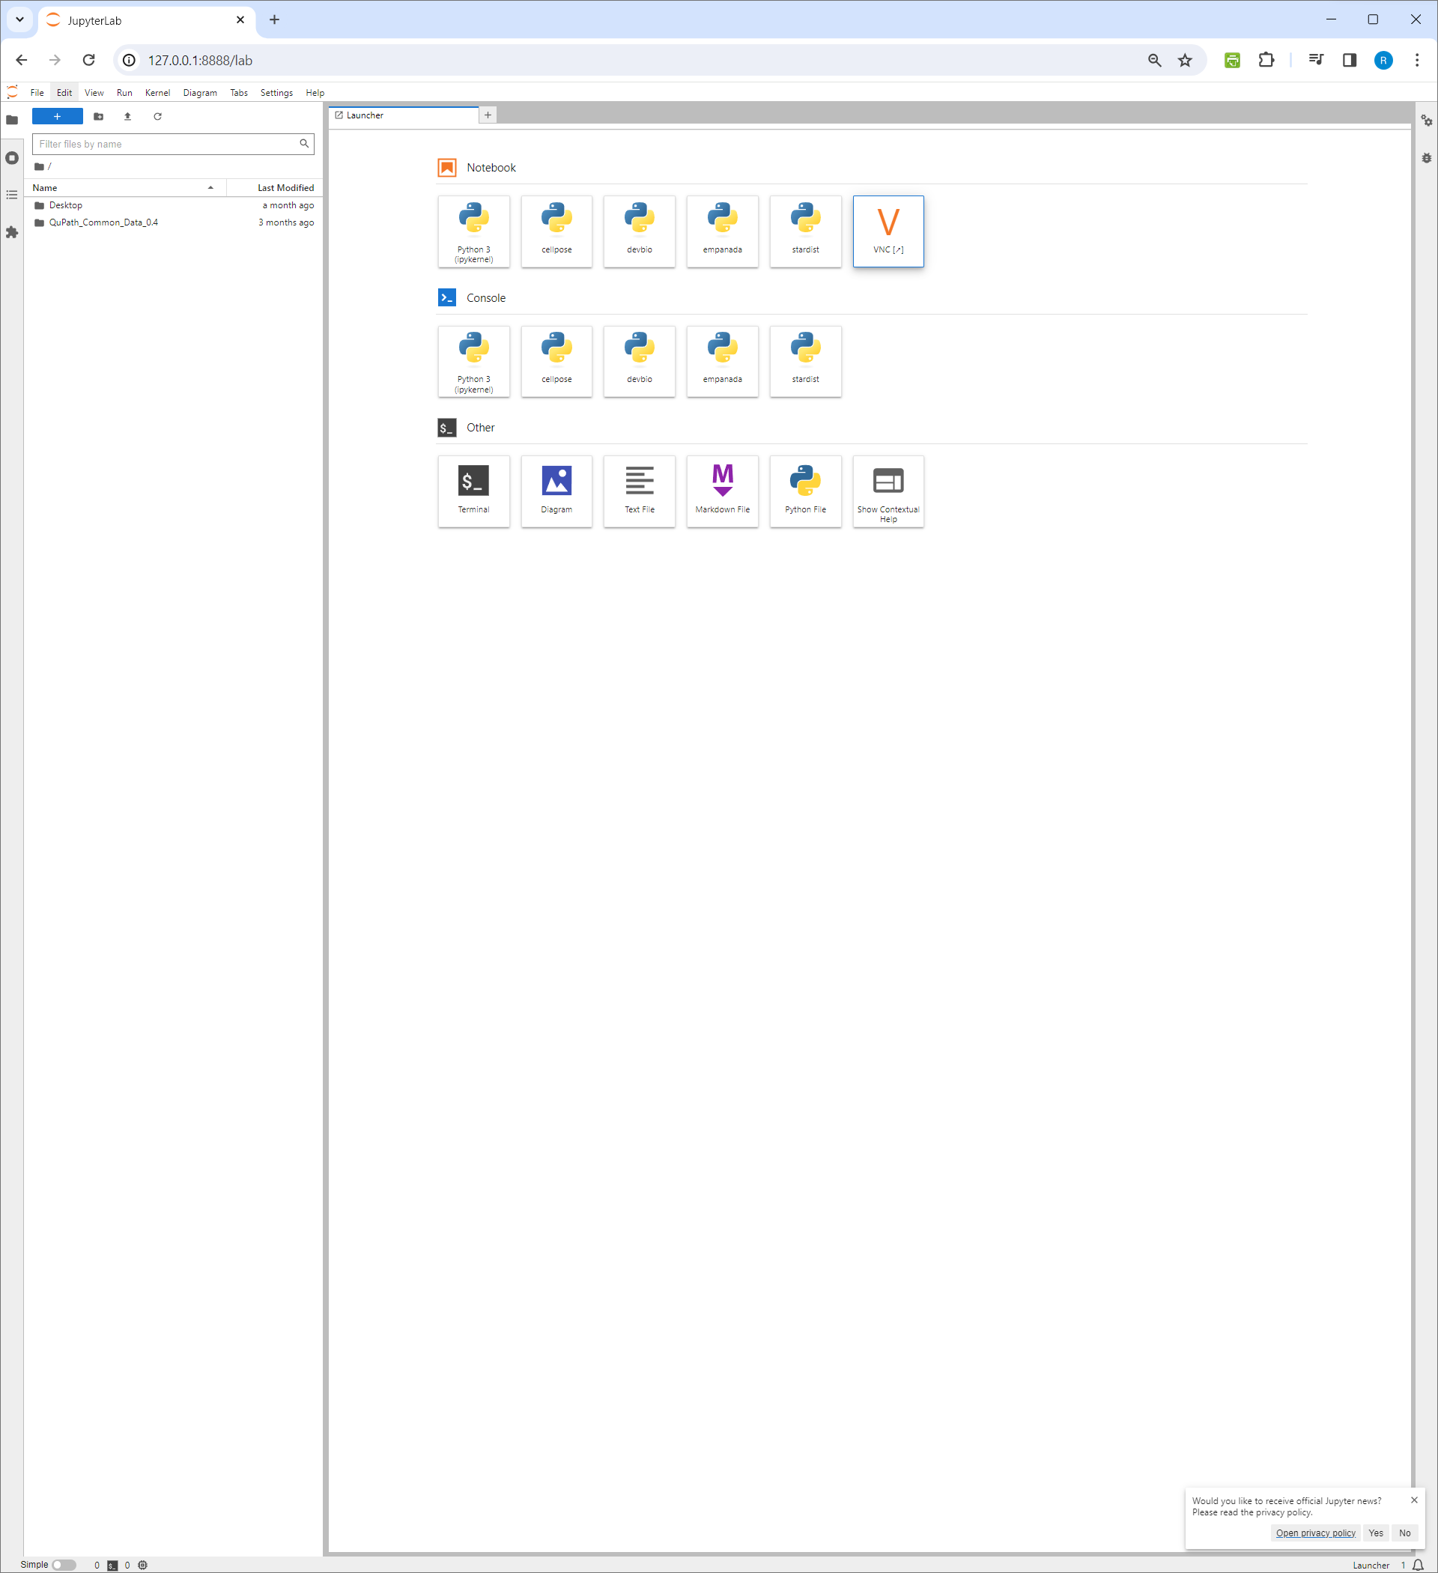This screenshot has height=1573, width=1438.
Task: Open stardist notebook kernel
Action: coord(804,226)
